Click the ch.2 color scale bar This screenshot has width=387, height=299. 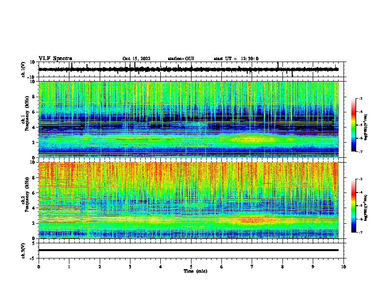tap(354, 206)
